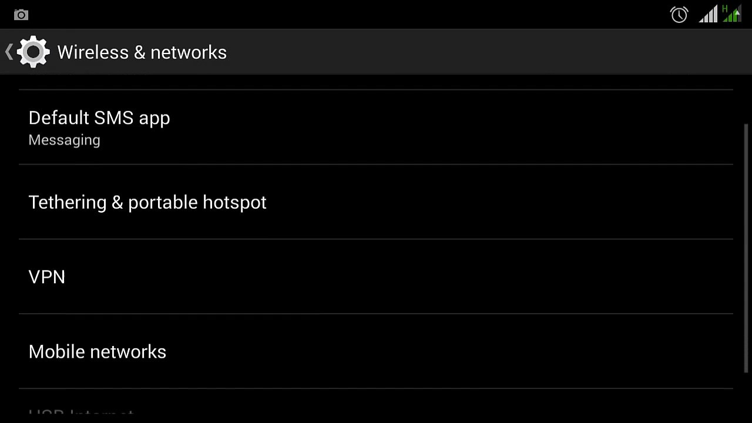
Task: Tap the Wireless & networks header title
Action: coord(142,52)
